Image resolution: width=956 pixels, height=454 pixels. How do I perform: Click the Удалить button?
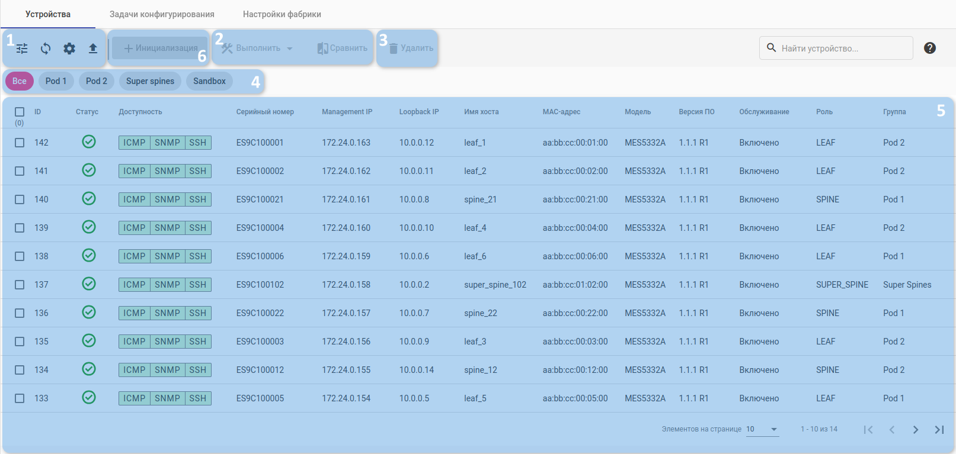pyautogui.click(x=411, y=49)
